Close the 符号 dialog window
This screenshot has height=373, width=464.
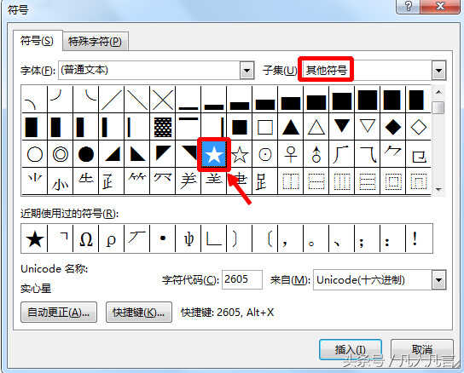(440, 6)
